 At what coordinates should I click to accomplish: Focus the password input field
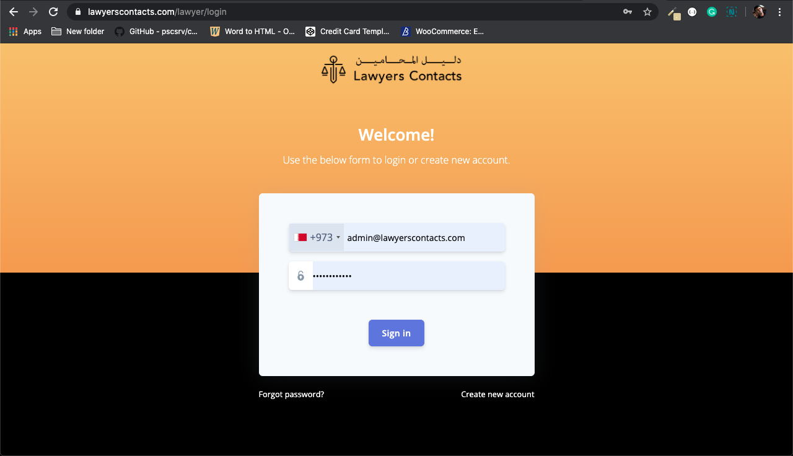pyautogui.click(x=408, y=276)
